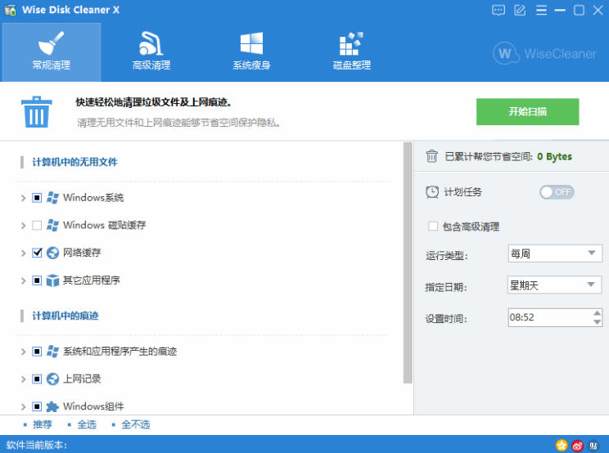Uncheck the 网络缓存 checkbox
This screenshot has height=453, width=609.
point(37,253)
